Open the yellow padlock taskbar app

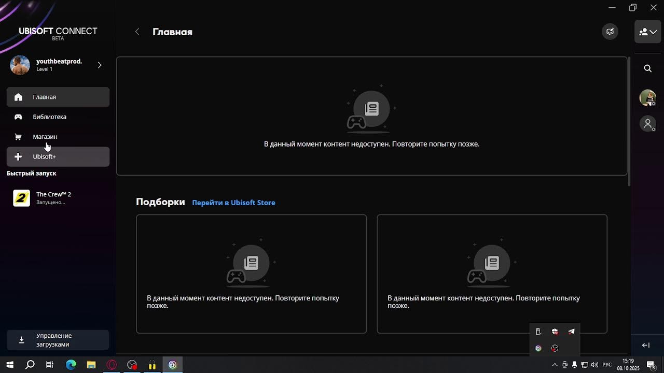152,365
